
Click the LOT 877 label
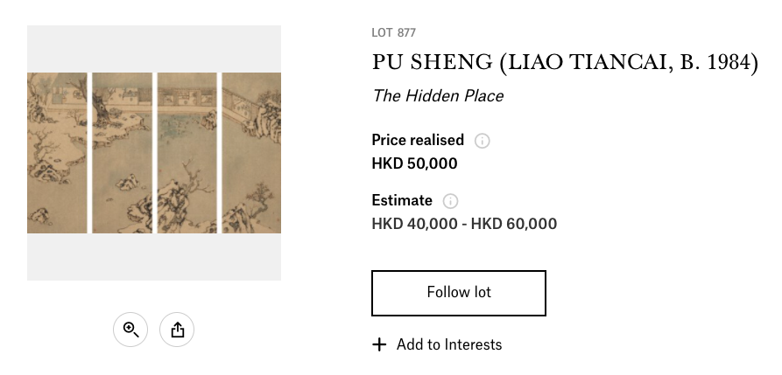click(393, 33)
